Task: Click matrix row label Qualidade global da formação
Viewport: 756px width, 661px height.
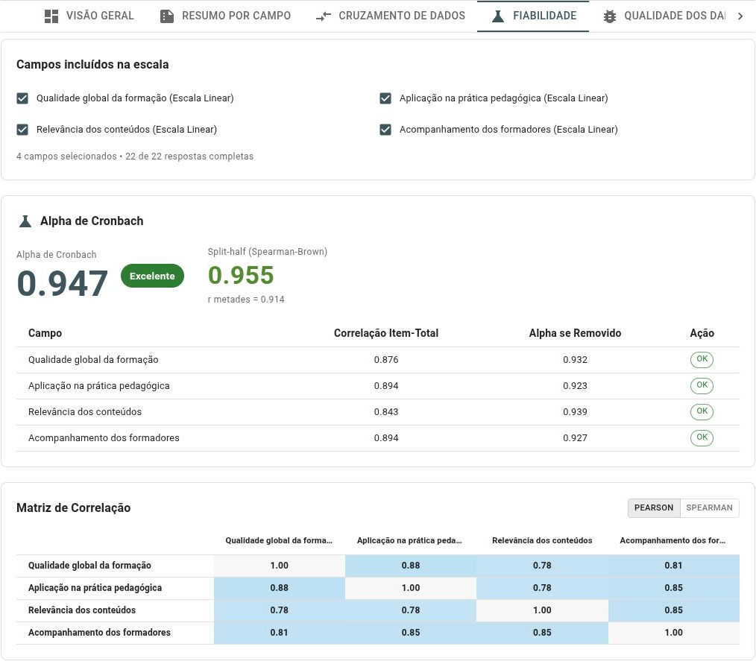Action: click(89, 566)
